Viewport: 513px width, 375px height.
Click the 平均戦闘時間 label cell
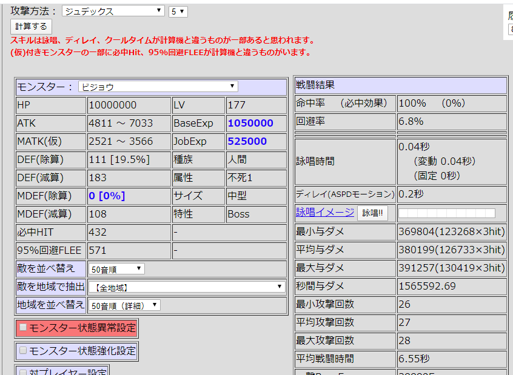345,359
